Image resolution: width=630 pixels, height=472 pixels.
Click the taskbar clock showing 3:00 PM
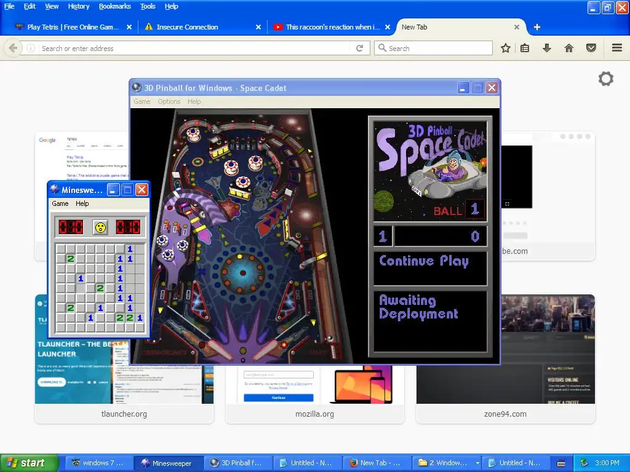click(x=607, y=463)
